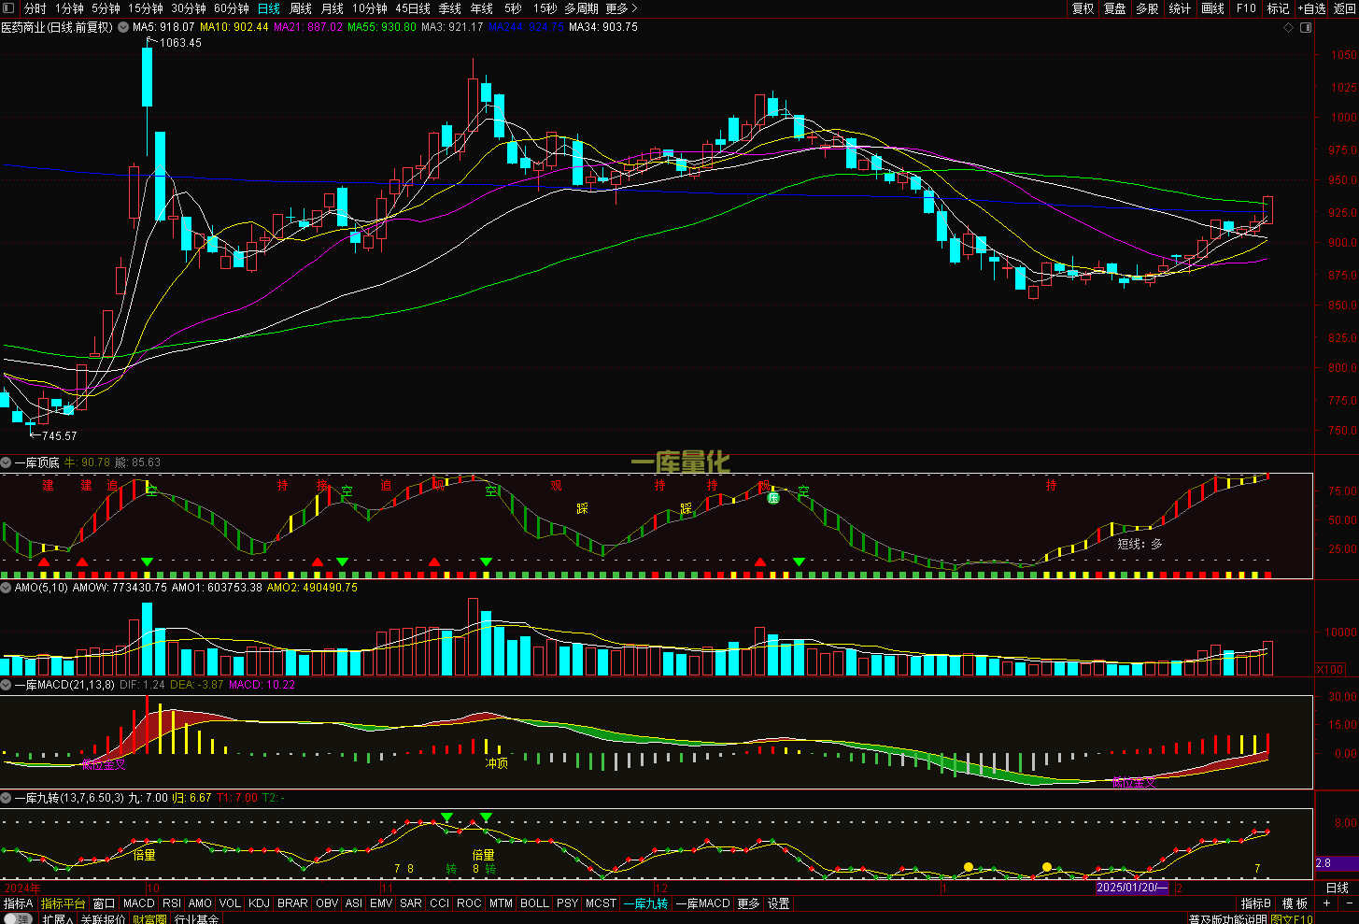Click the 复权 button

[x=1083, y=8]
